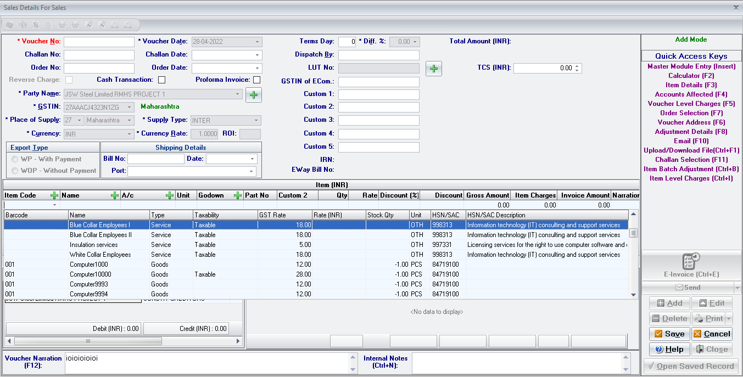Click the Send button
The image size is (743, 377).
[688, 288]
